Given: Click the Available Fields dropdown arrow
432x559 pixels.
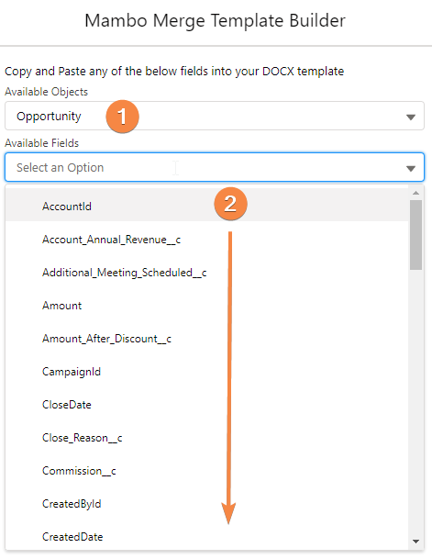Looking at the screenshot, I should click(x=411, y=168).
